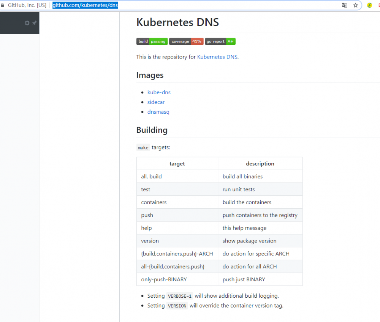Open the settings gear on the dark sidebar
380x322 pixels.
27,23
